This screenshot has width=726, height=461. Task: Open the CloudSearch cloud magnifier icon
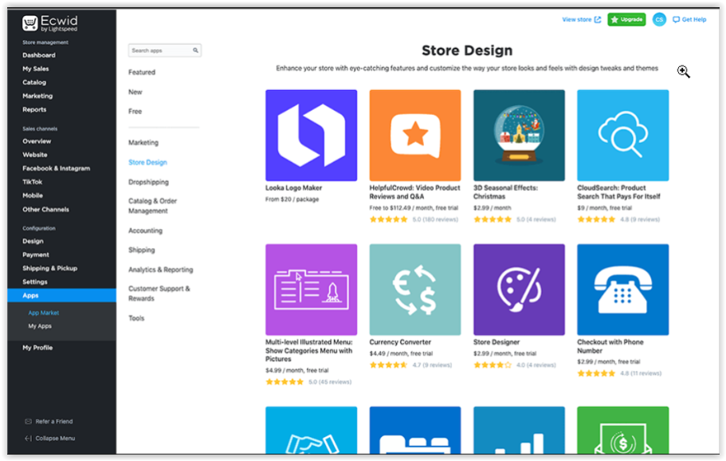(622, 136)
